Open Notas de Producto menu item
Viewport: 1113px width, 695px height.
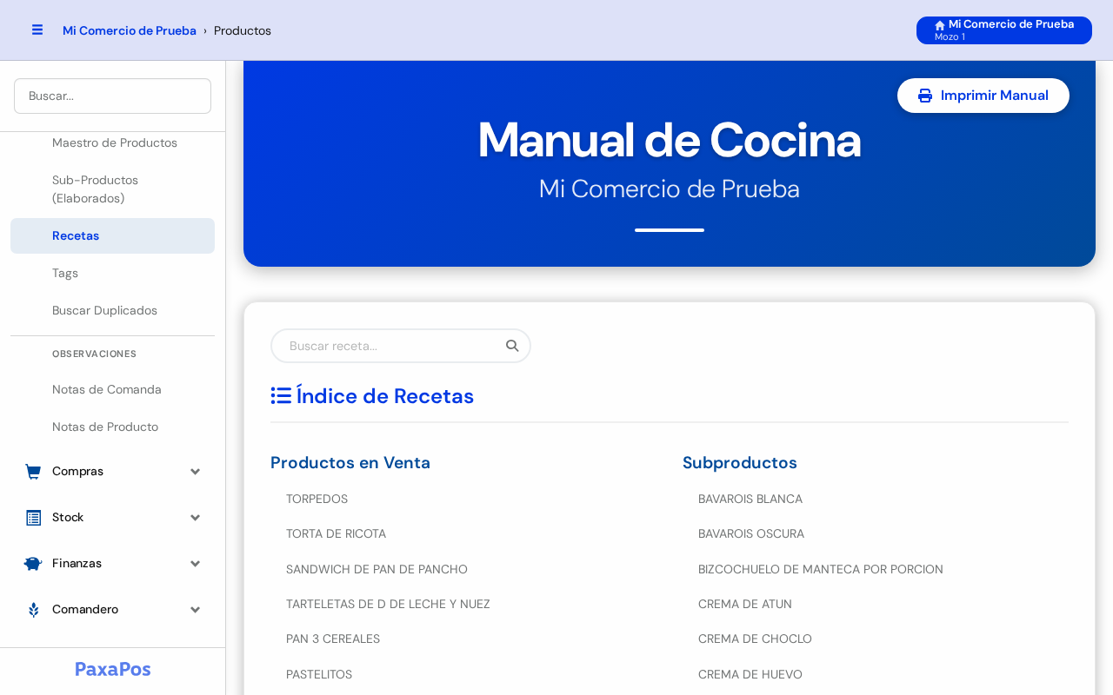tap(113, 427)
